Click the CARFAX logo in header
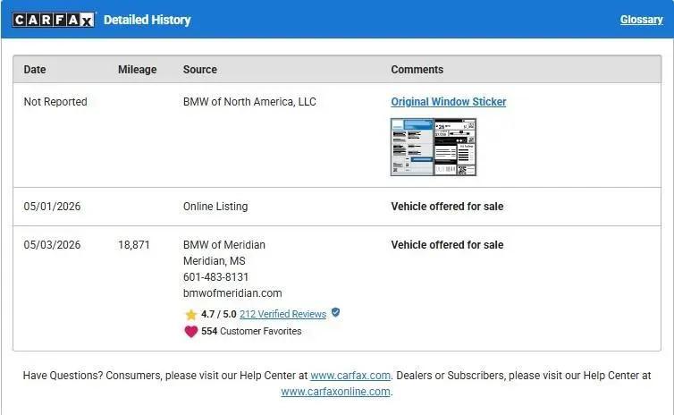This screenshot has height=415, width=674. [54, 20]
